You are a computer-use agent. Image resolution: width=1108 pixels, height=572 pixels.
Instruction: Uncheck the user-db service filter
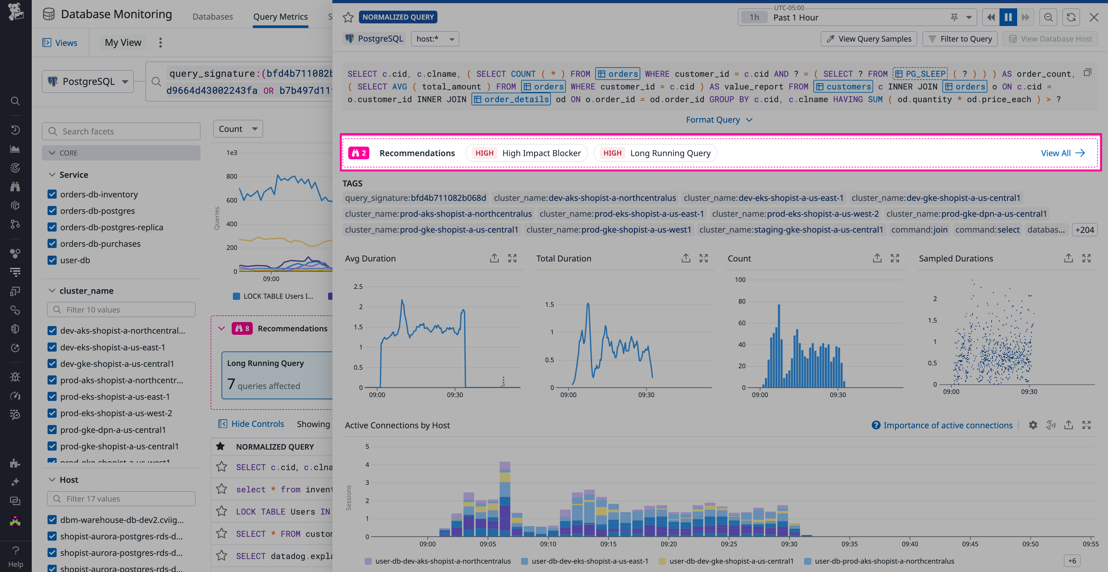tap(52, 260)
